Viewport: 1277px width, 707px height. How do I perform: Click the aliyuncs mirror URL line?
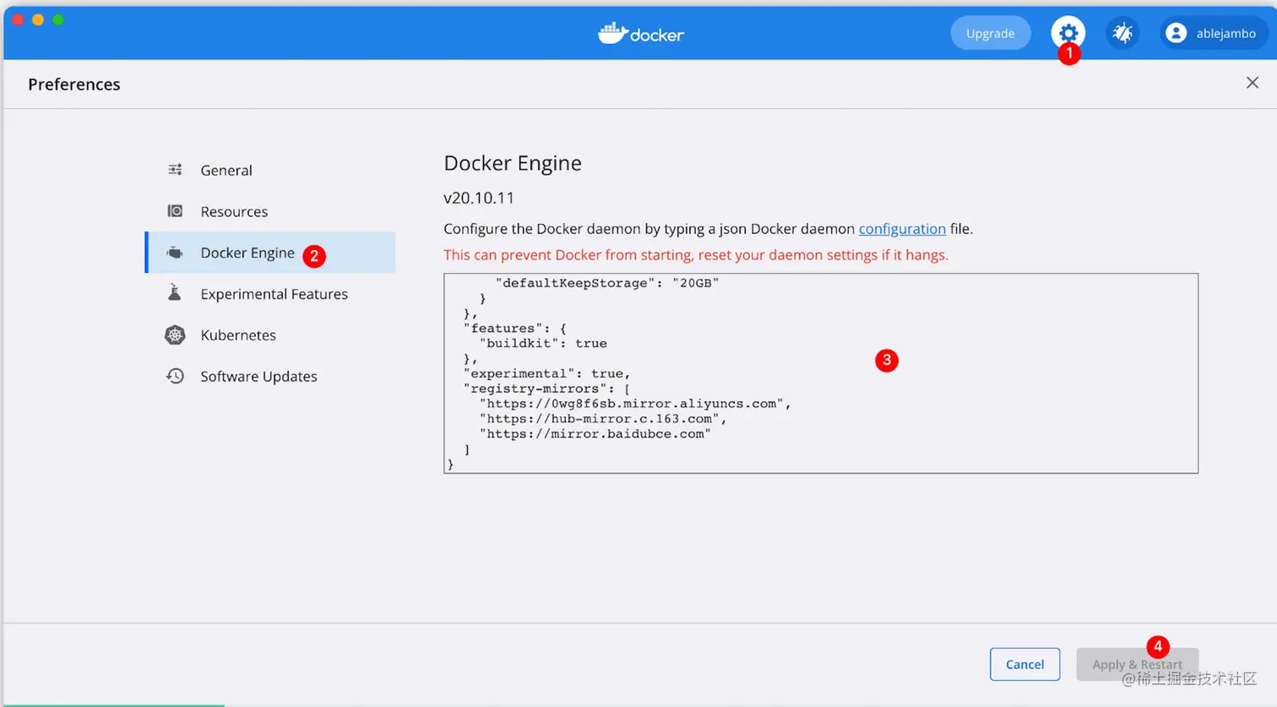635,404
